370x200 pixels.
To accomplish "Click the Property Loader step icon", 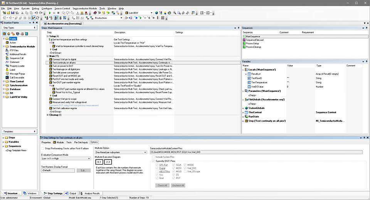I will [x=7, y=66].
